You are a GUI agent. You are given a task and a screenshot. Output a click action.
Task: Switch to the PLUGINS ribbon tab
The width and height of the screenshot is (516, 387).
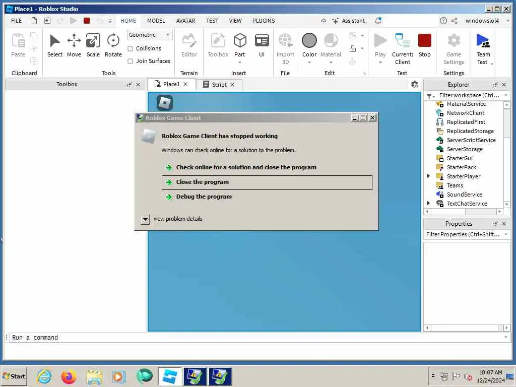click(264, 21)
